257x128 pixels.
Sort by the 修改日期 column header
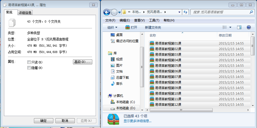tap(225, 35)
